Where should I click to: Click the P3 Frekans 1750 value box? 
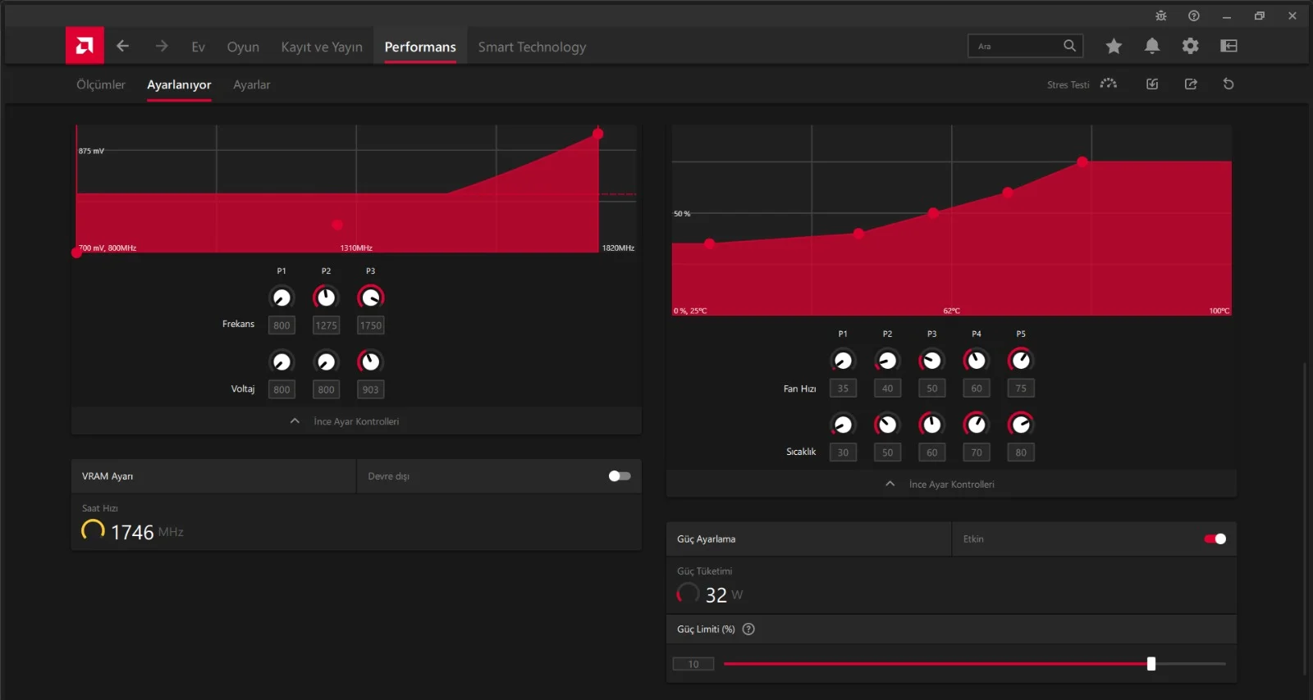pyautogui.click(x=371, y=325)
